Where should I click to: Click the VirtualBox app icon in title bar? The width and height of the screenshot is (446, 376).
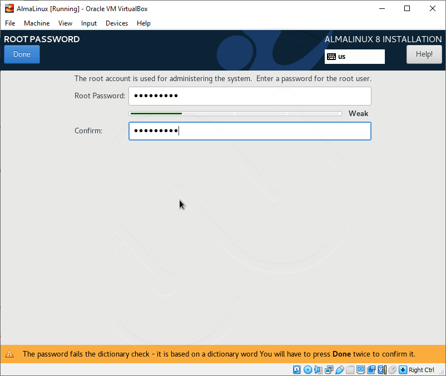9,8
